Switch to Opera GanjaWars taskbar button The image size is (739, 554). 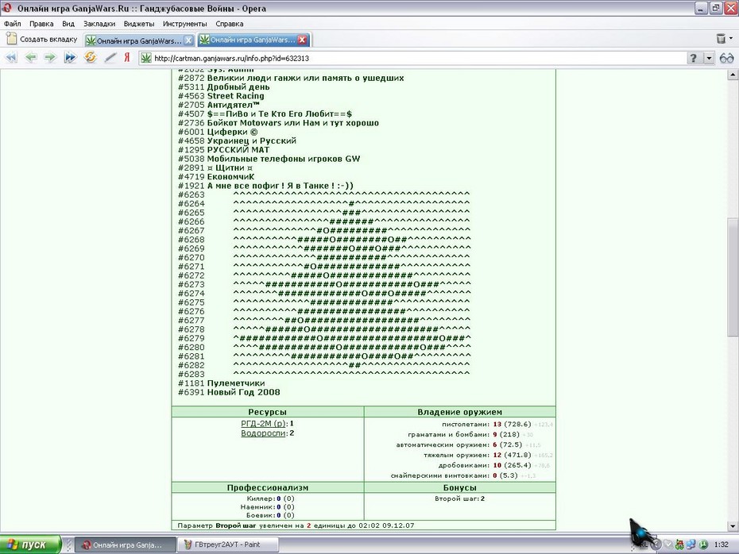[x=125, y=544]
